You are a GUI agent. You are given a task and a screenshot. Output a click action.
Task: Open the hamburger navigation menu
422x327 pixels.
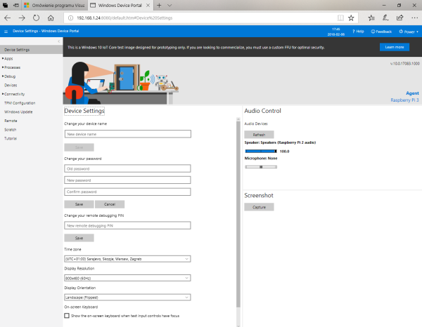point(6,32)
